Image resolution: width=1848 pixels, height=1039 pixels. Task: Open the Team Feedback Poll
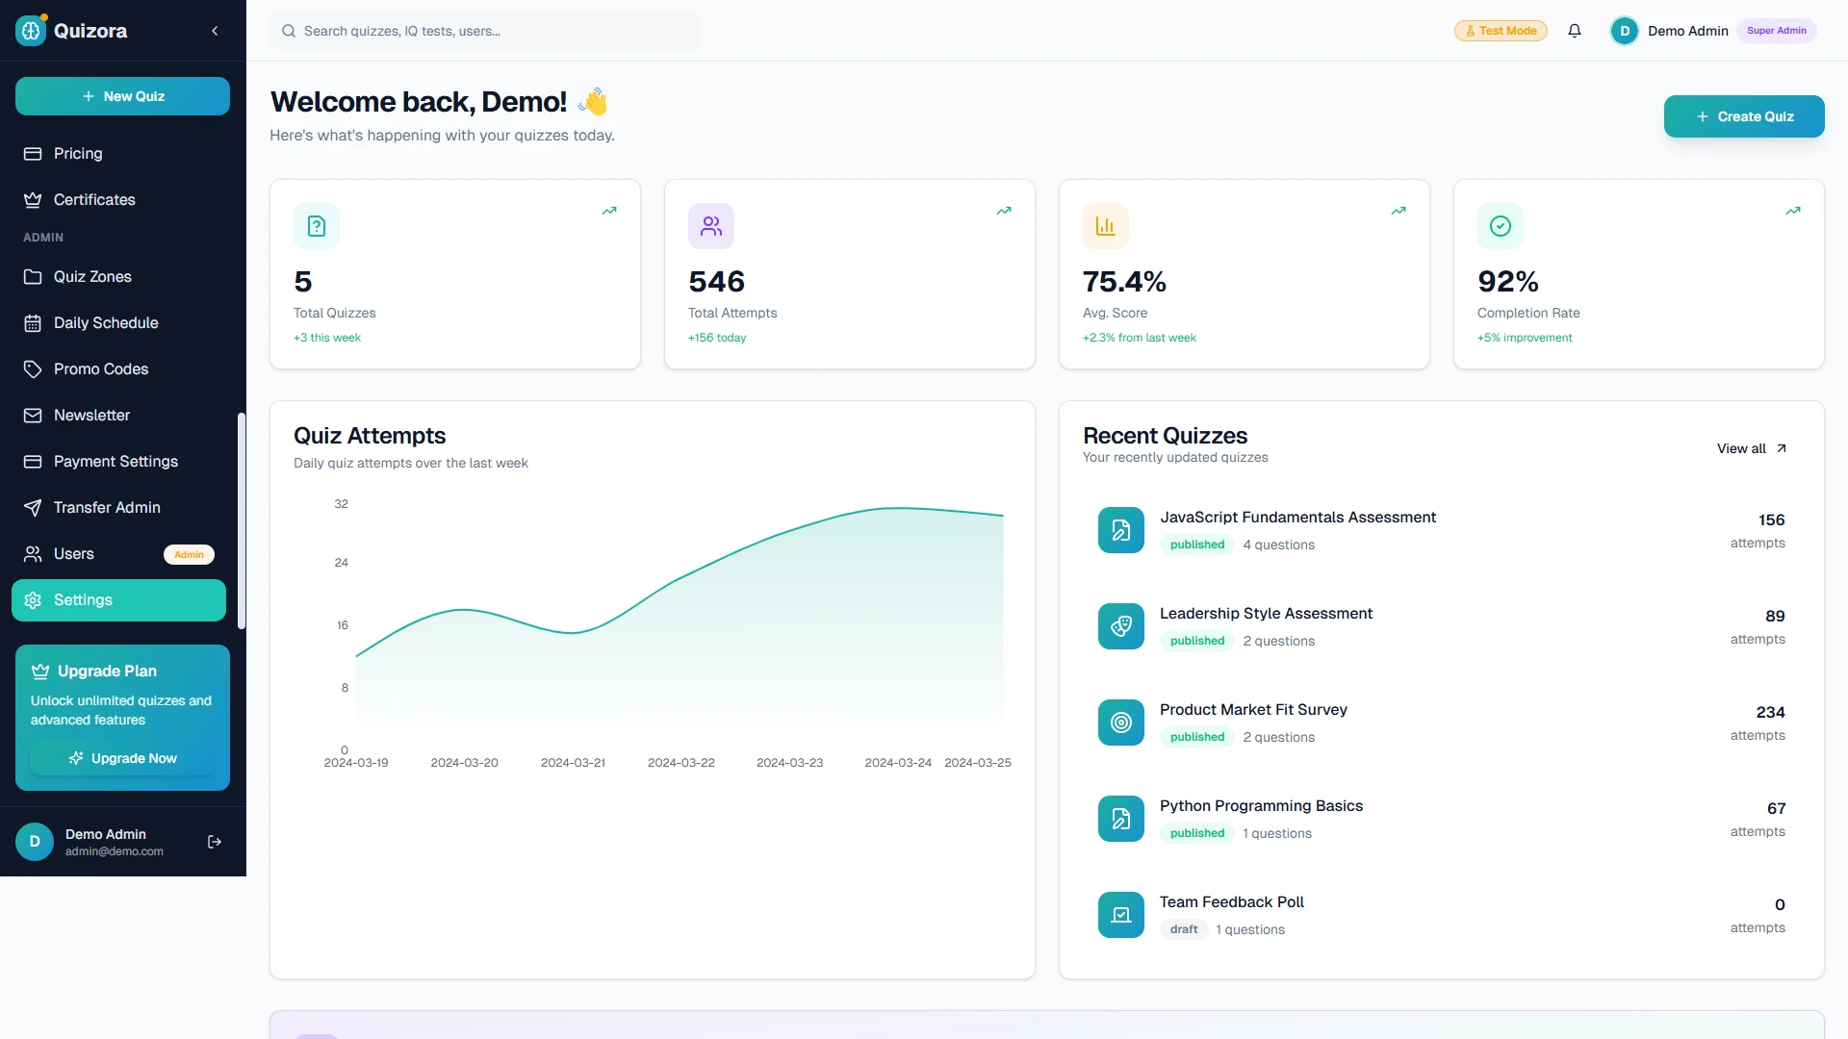pos(1442,915)
